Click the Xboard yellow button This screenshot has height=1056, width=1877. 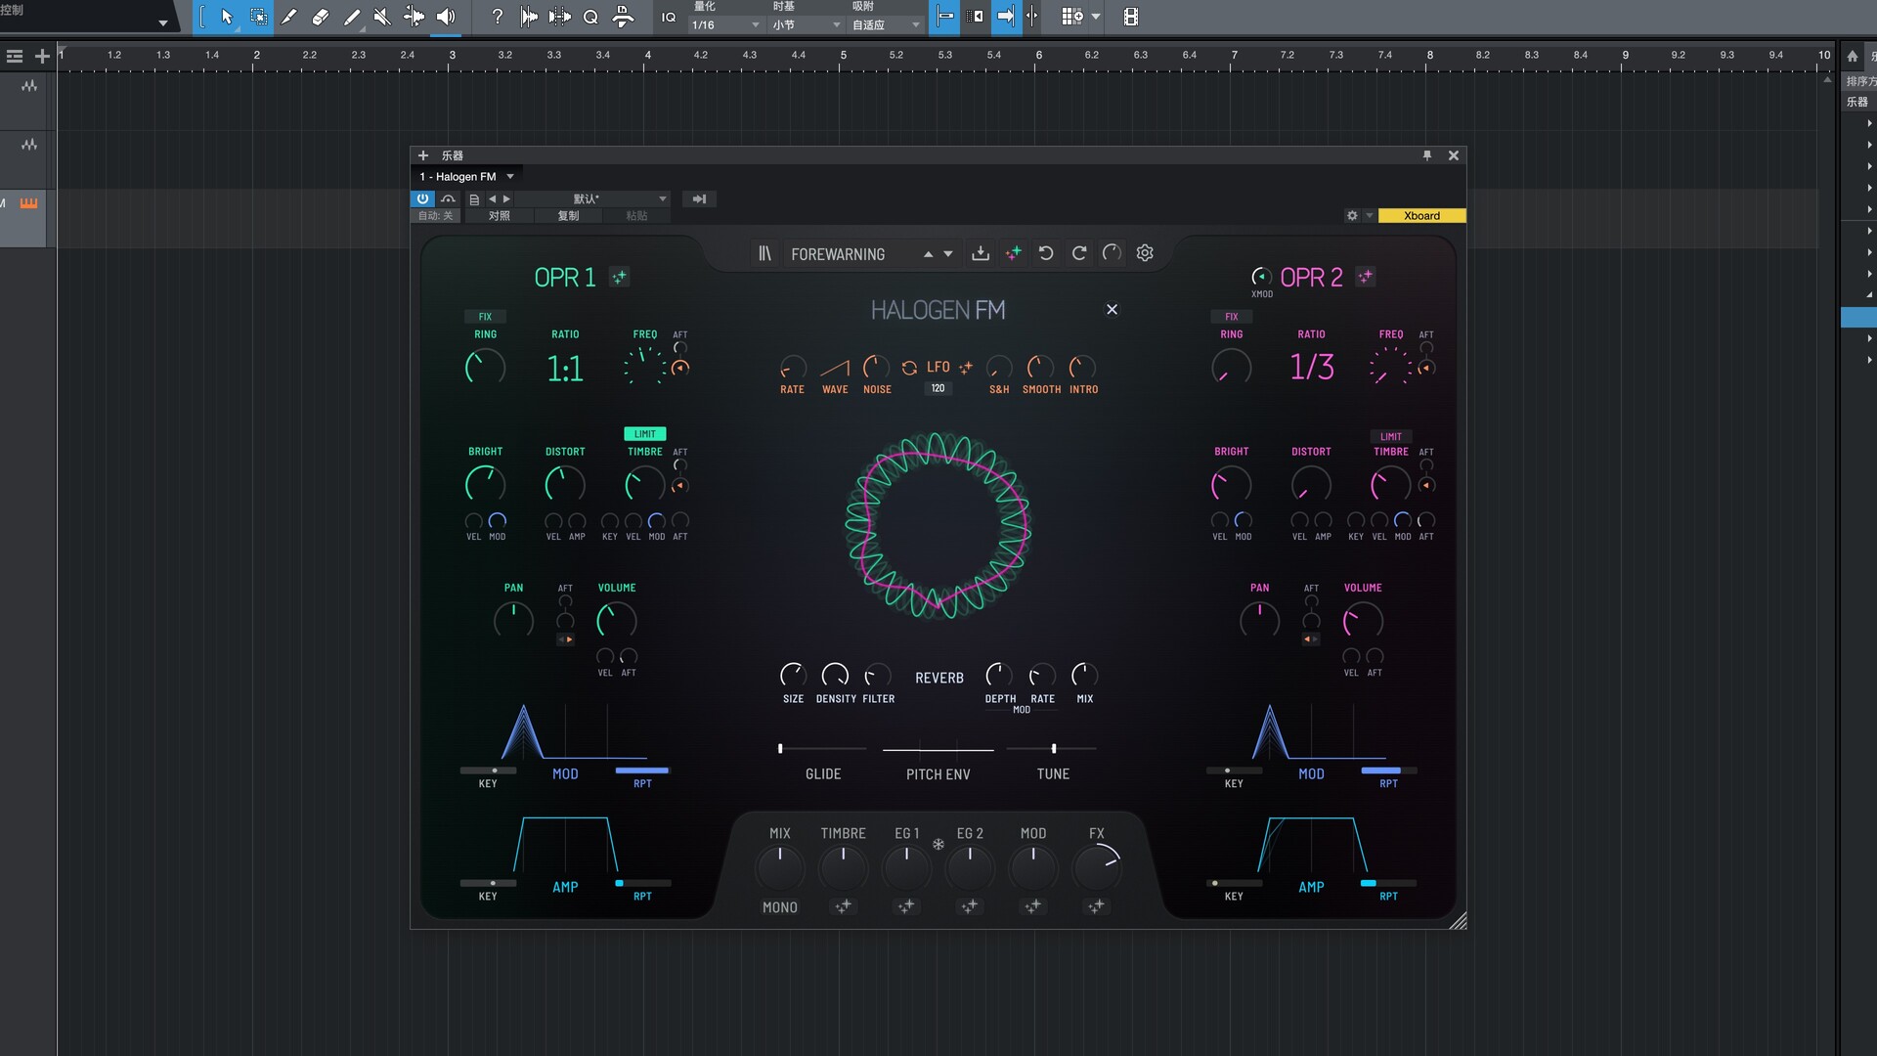1421,215
